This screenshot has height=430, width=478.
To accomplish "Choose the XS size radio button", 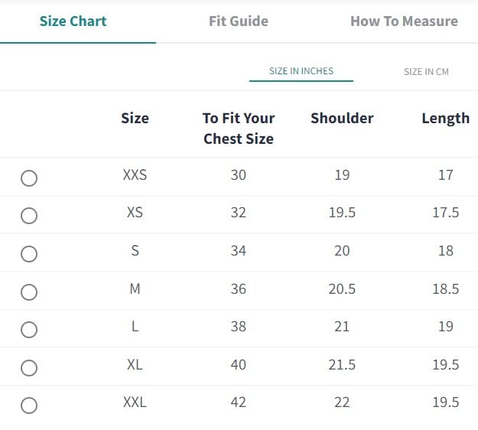I will point(29,216).
